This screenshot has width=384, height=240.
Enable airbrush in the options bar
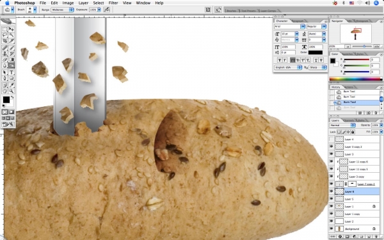pyautogui.click(x=107, y=10)
